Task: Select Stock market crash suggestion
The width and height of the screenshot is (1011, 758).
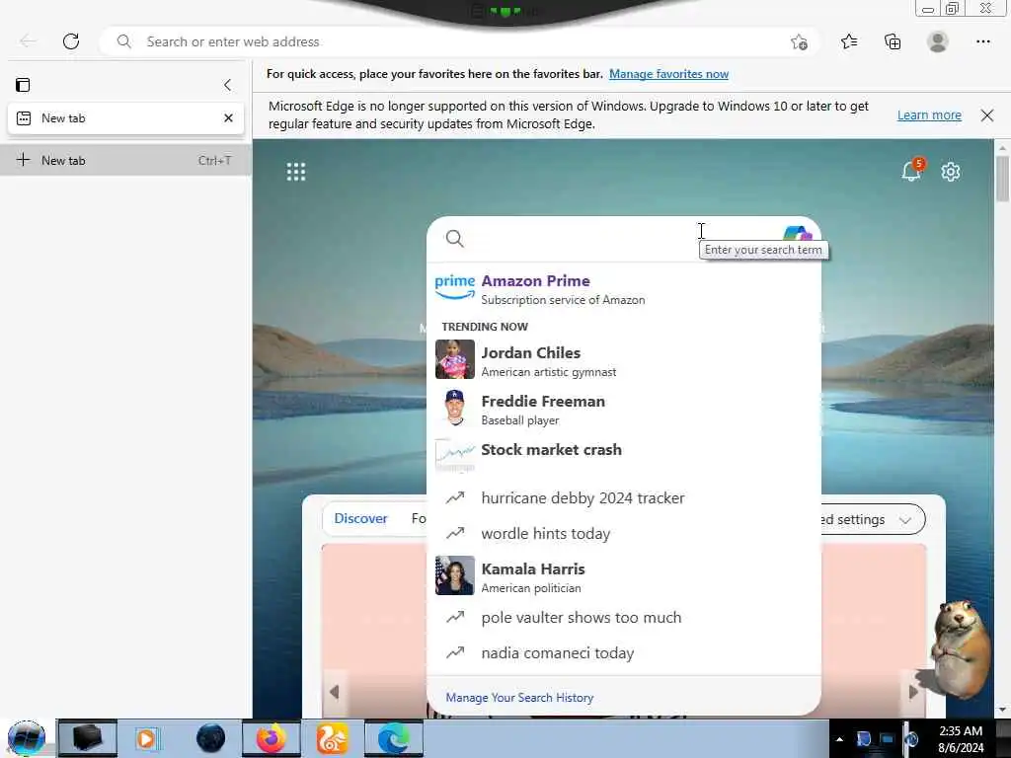Action: click(624, 456)
